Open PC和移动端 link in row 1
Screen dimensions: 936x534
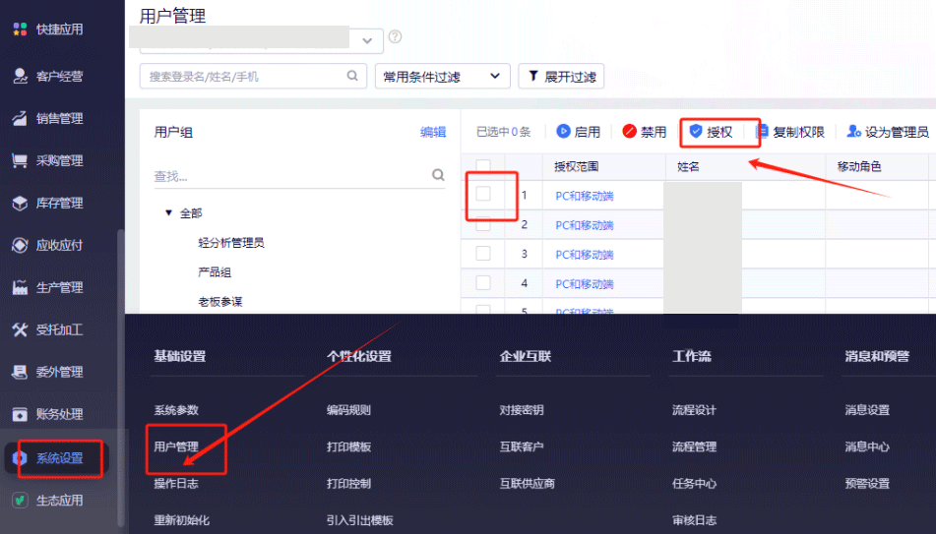coord(585,196)
